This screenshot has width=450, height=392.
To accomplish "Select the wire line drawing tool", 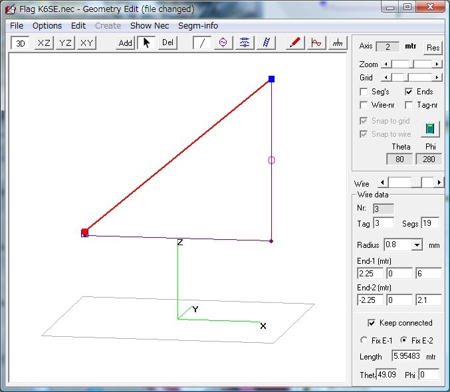I will 202,43.
